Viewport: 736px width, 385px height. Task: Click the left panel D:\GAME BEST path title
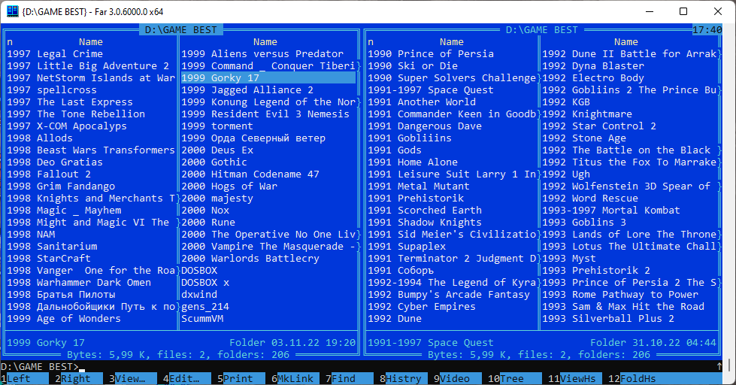(x=180, y=30)
